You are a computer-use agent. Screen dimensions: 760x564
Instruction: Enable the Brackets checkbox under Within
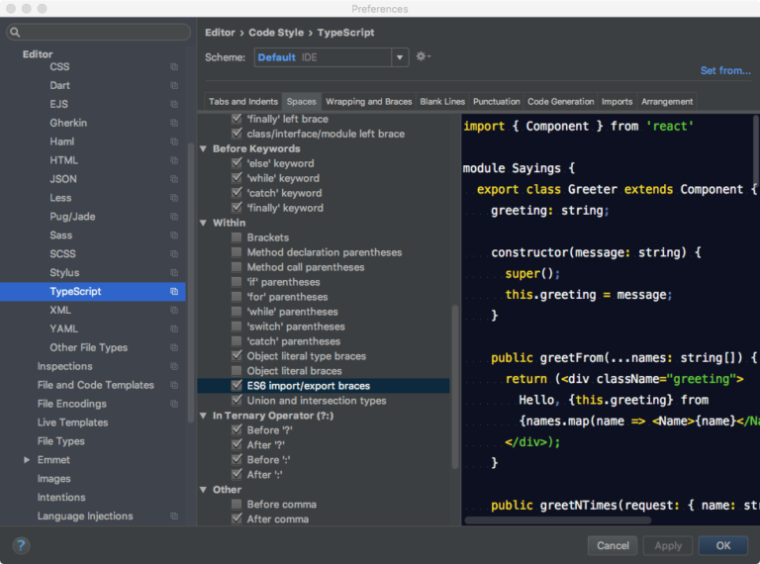click(x=237, y=236)
